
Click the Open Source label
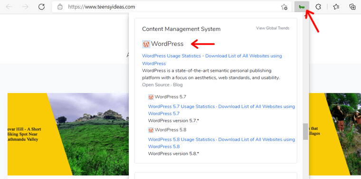click(x=156, y=85)
